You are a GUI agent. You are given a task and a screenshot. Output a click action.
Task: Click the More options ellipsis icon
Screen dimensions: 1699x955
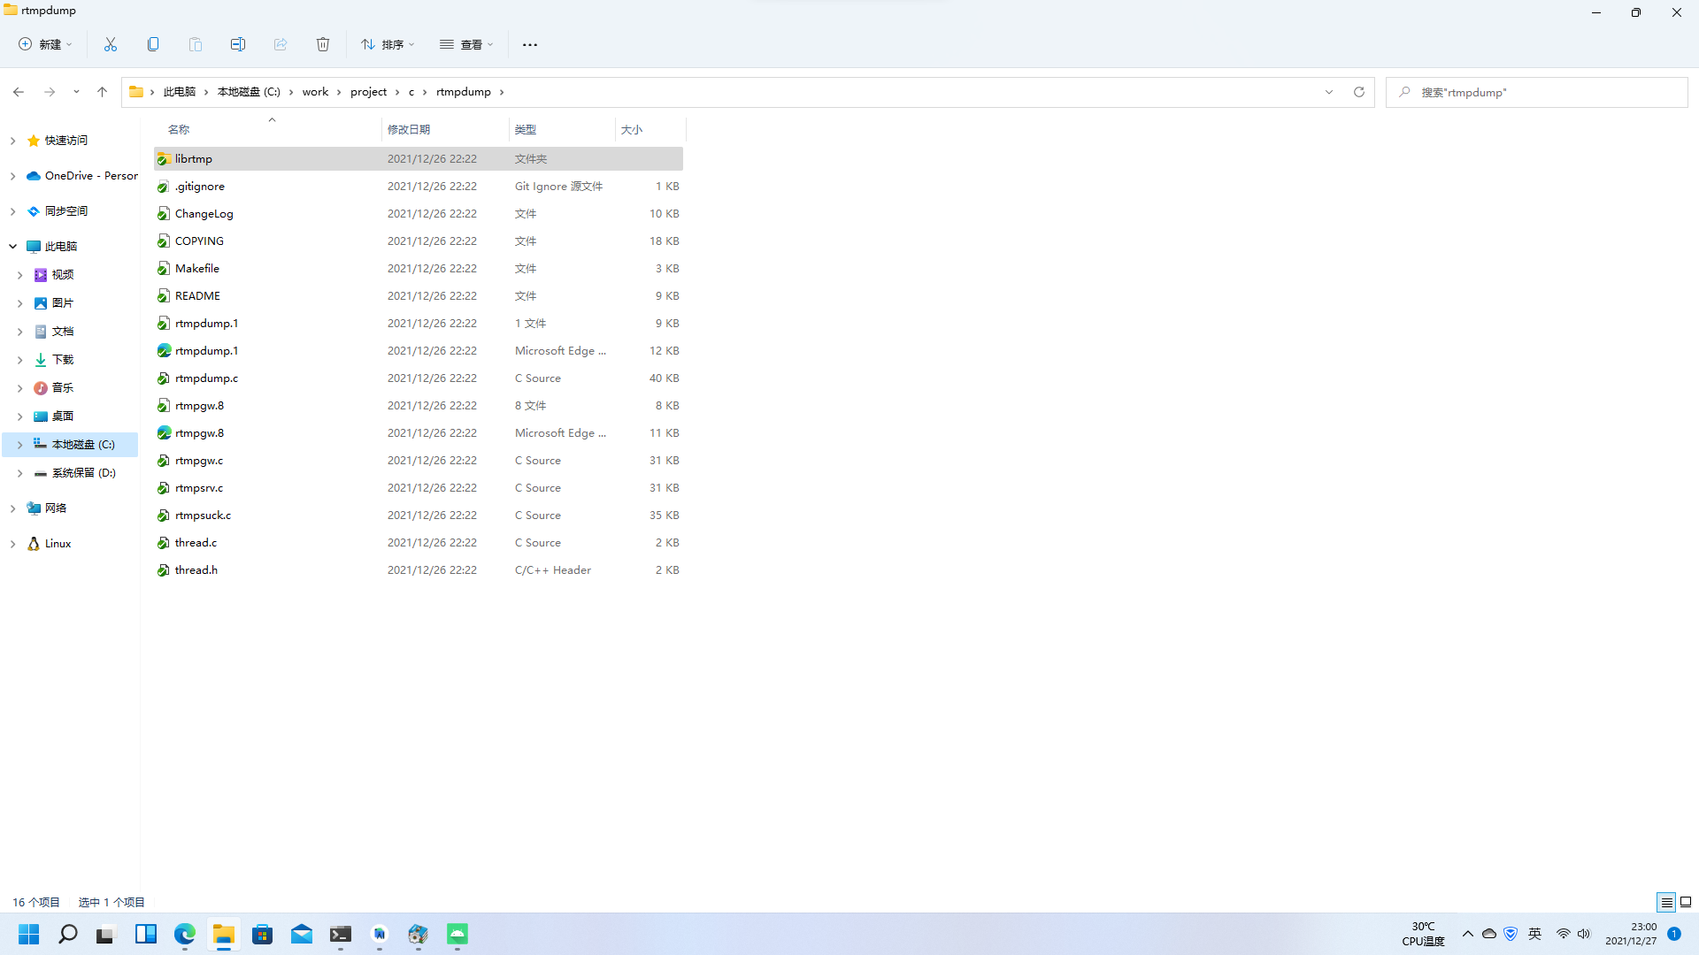pos(530,44)
